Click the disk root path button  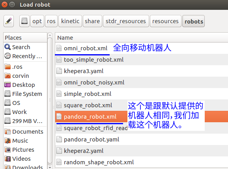(24, 21)
